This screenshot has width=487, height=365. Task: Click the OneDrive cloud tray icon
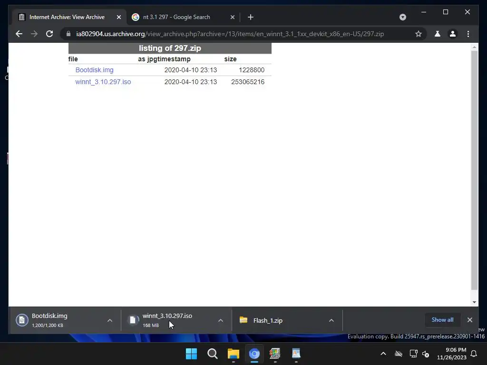click(x=399, y=354)
